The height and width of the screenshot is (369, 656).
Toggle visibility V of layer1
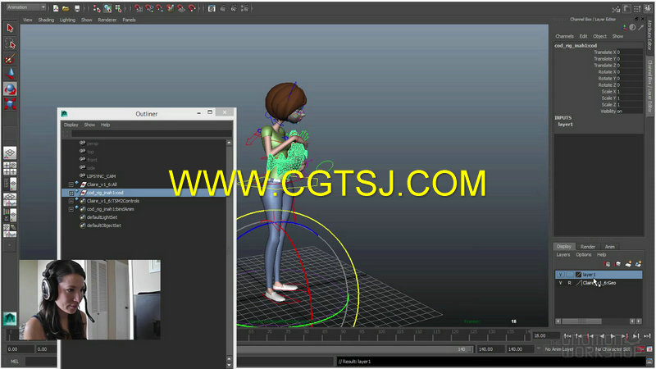click(560, 275)
